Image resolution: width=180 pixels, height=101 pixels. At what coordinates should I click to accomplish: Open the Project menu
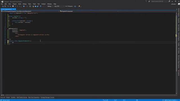pyautogui.click(x=15, y=4)
